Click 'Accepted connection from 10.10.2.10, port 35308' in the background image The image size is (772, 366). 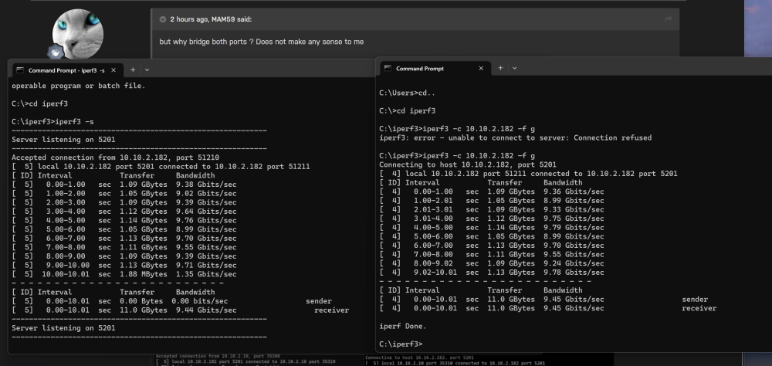click(x=218, y=356)
